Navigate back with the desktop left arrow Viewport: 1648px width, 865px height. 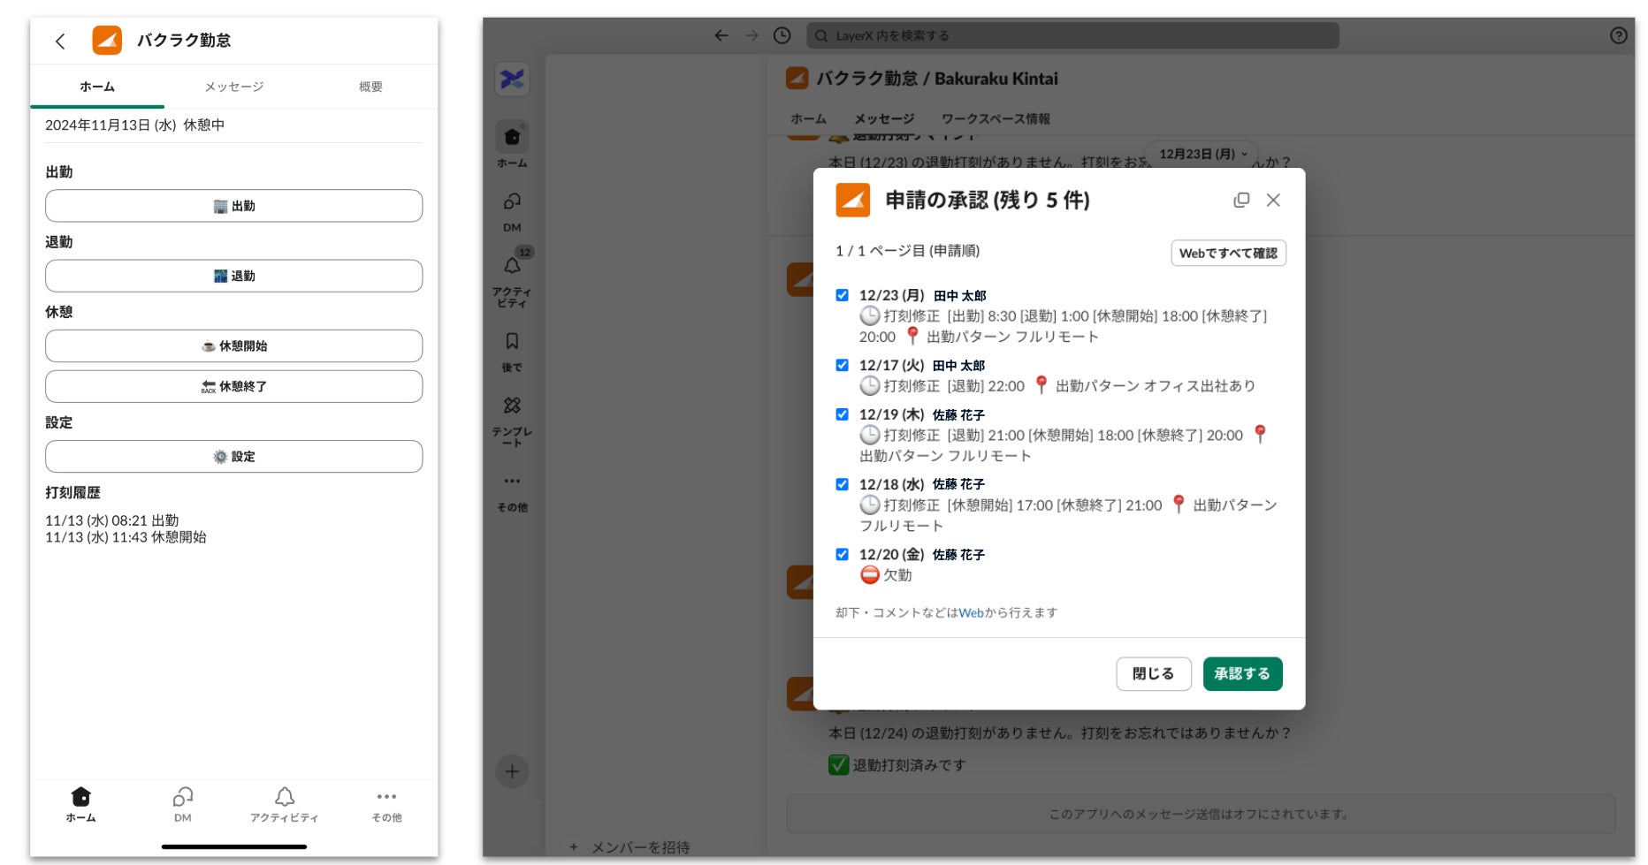point(721,35)
